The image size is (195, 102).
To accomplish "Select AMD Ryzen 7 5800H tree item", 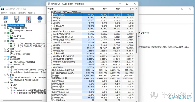I will click(x=22, y=31).
